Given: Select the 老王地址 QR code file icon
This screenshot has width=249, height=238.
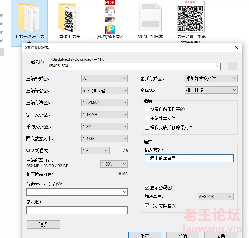Looking at the screenshot, I should (191, 17).
